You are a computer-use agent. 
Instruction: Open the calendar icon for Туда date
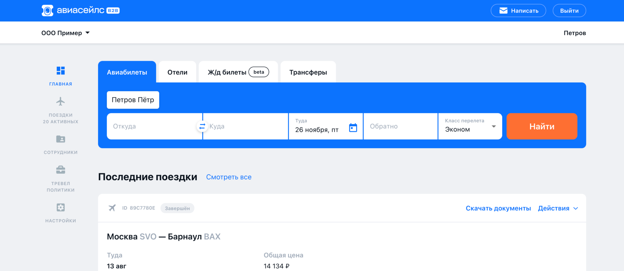click(353, 128)
